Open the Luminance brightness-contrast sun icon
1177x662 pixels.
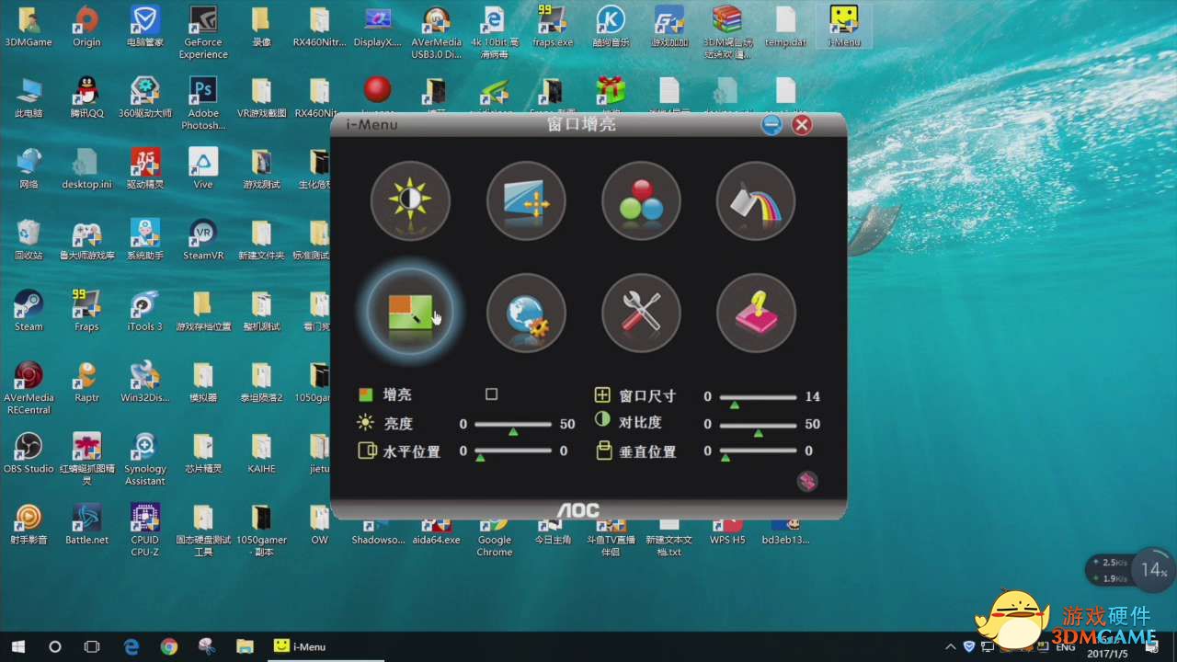[x=410, y=201]
